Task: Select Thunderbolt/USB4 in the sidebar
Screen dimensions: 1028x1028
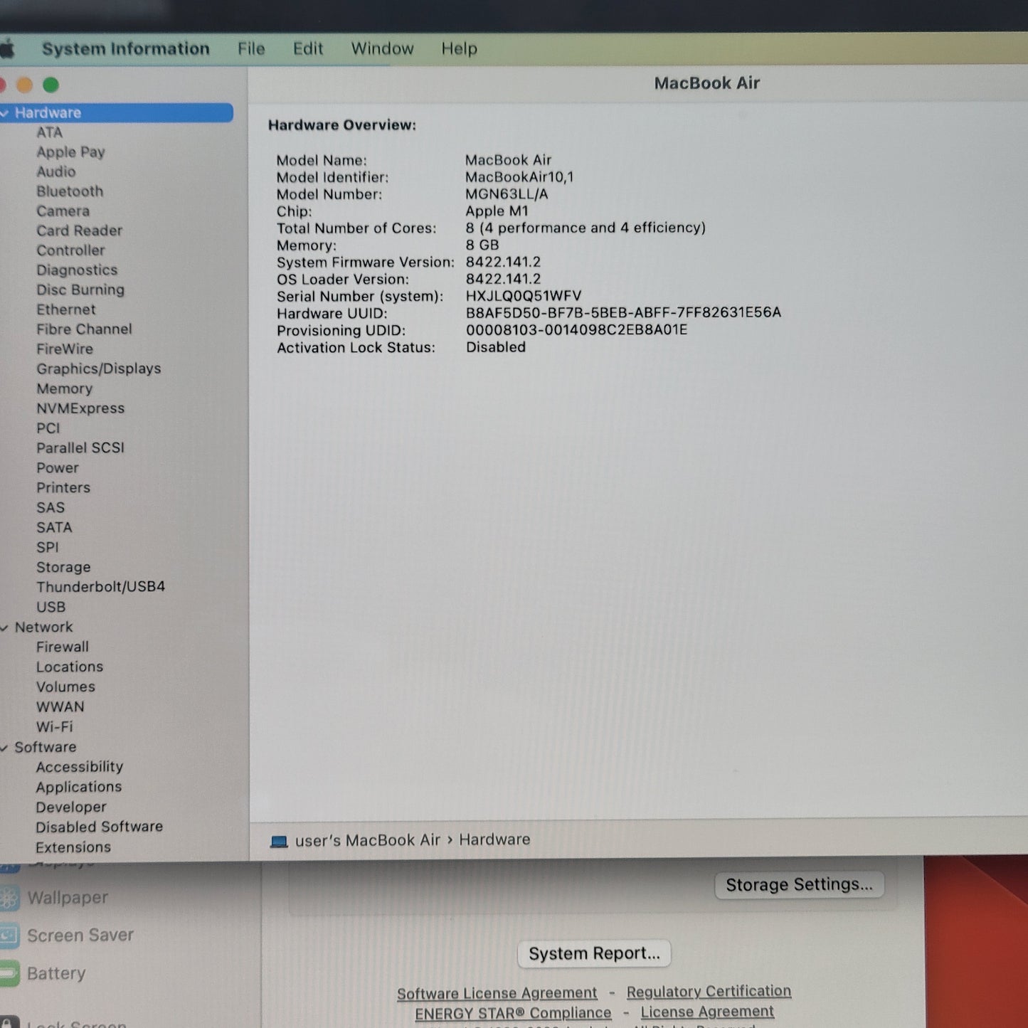Action: [100, 587]
